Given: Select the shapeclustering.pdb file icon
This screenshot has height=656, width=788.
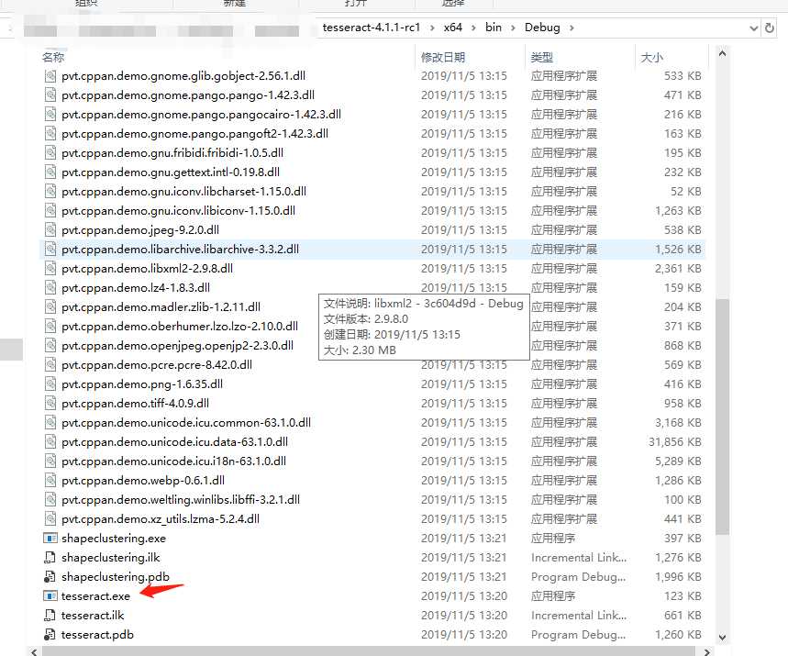Looking at the screenshot, I should click(50, 576).
